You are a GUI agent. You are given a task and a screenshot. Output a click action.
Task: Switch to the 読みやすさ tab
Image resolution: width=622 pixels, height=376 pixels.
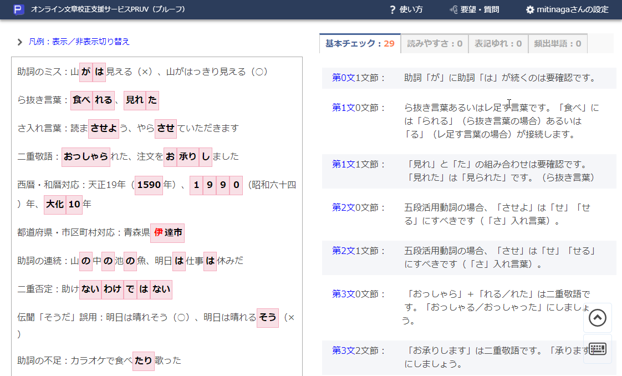click(435, 43)
